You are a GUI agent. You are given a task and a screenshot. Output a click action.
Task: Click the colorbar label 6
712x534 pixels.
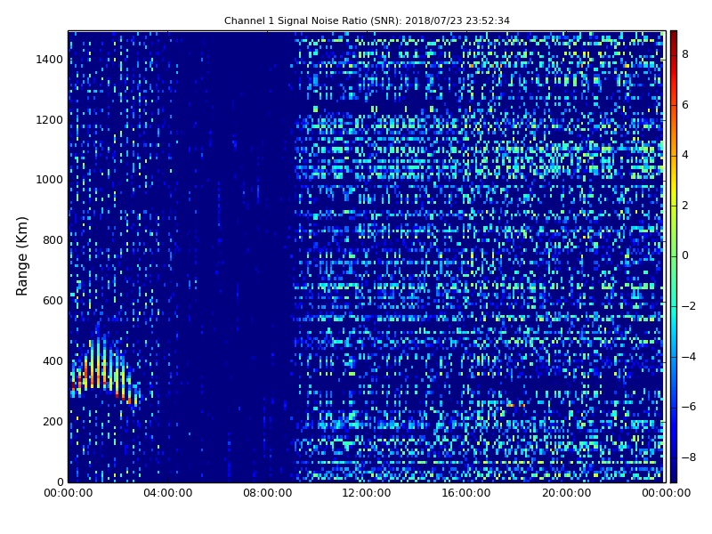tap(685, 105)
